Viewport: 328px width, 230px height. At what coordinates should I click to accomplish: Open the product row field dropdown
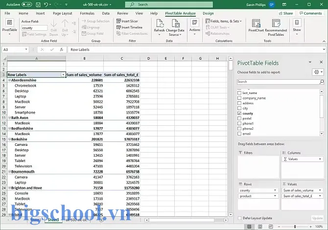pos(275,196)
